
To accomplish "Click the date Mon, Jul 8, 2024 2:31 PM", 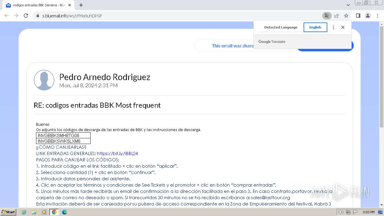I will point(88,85).
